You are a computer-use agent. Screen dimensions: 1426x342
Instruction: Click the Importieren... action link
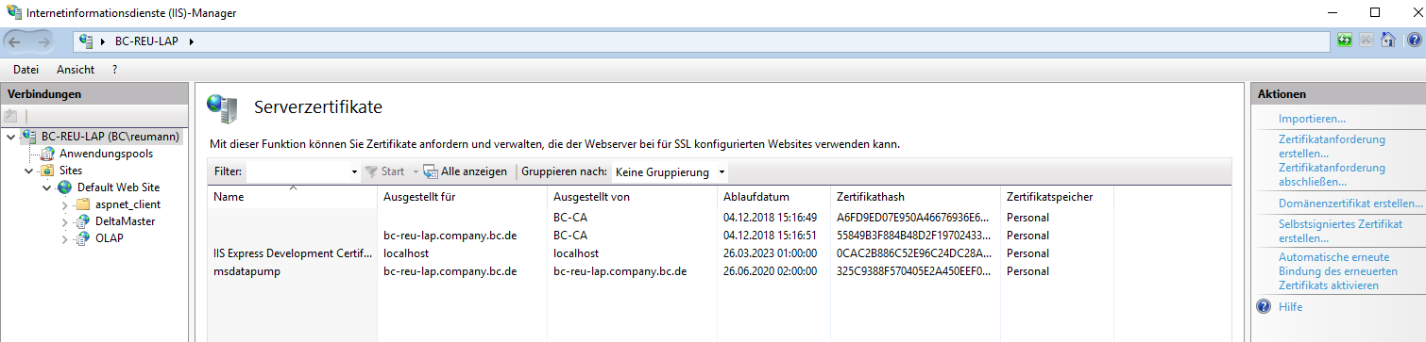[x=1312, y=119]
